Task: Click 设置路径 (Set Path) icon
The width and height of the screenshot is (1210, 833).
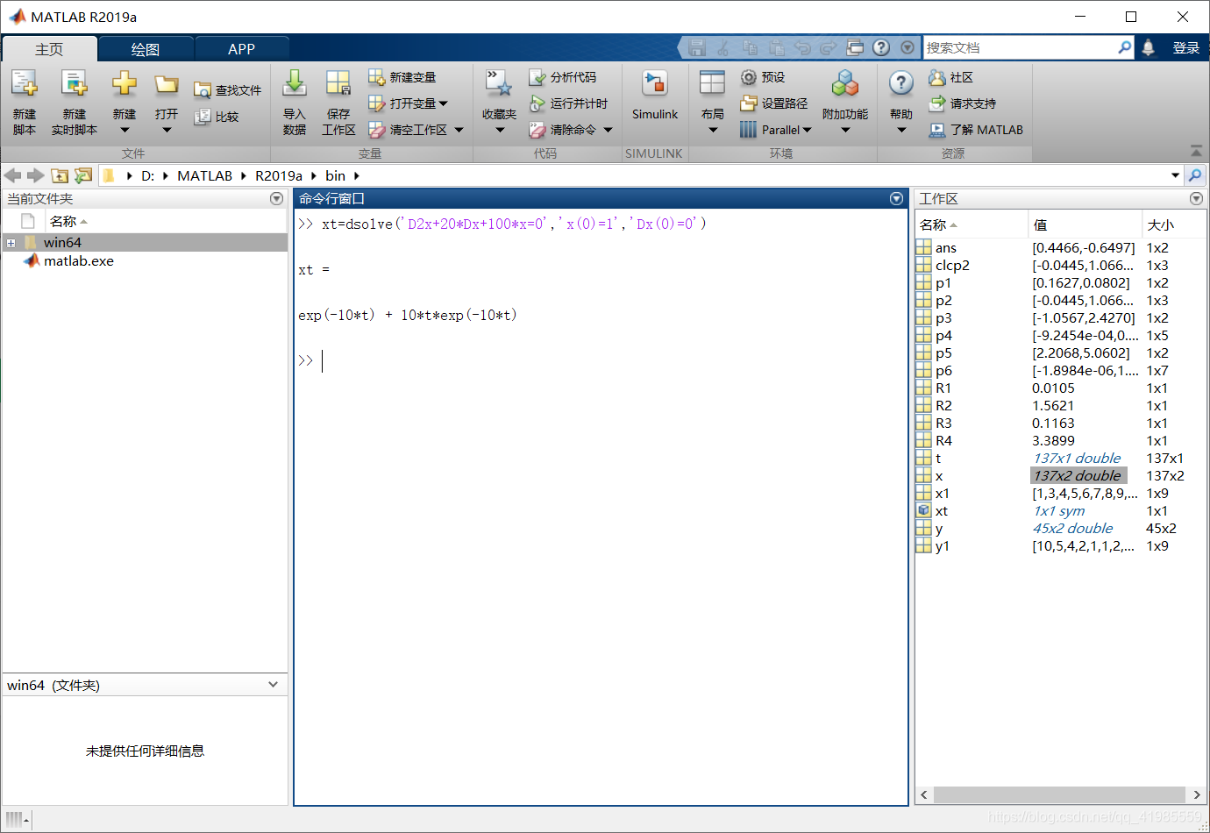Action: (749, 103)
